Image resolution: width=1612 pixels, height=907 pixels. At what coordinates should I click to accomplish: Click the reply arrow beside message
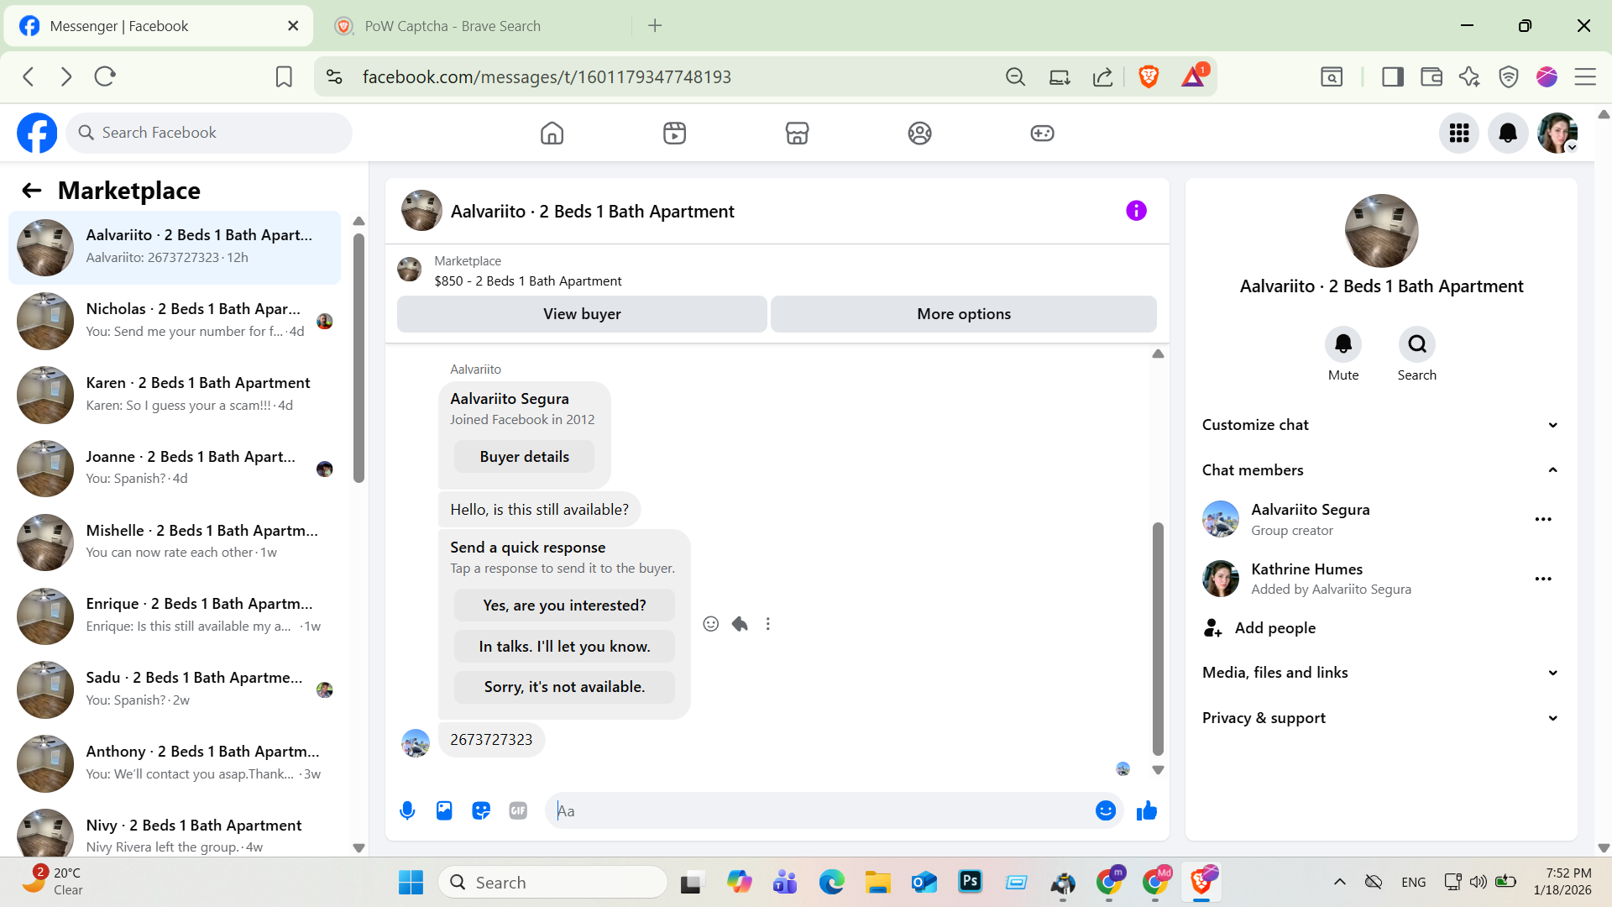(740, 624)
